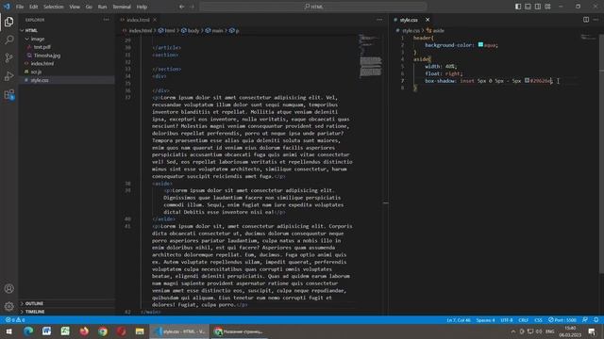Image resolution: width=604 pixels, height=339 pixels.
Task: Click Port: 5500 Live Server button
Action: (x=562, y=320)
